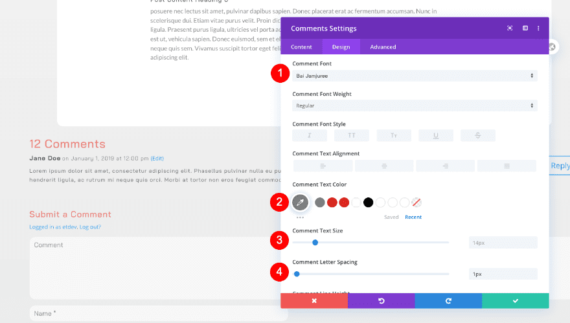The image size is (570, 323).
Task: Switch to the Advanced tab
Action: pos(383,47)
